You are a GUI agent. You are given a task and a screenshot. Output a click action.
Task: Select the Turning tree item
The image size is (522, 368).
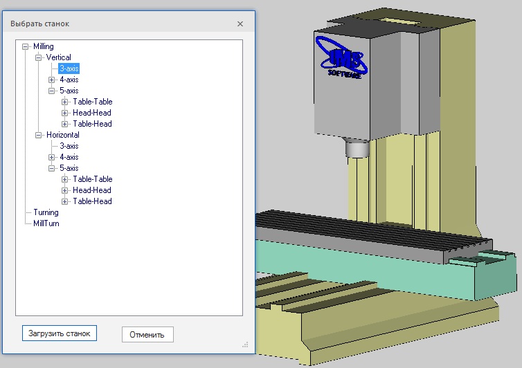pyautogui.click(x=46, y=212)
